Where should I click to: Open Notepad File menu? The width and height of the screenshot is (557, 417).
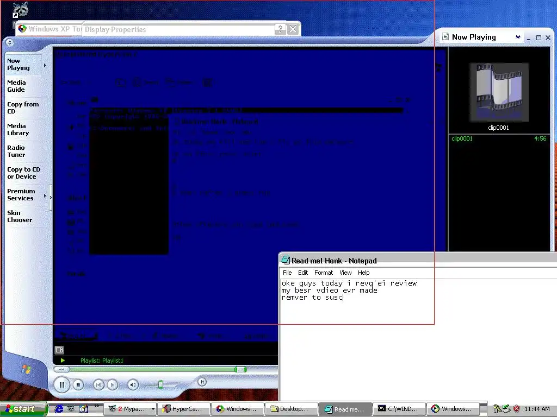[x=287, y=273]
